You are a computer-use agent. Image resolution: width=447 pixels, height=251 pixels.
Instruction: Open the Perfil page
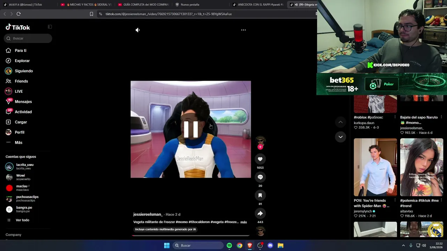pos(20,132)
